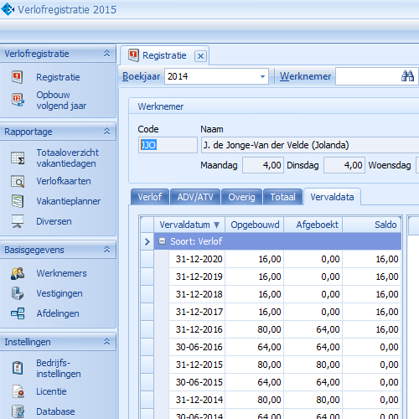
Task: Select the Totaal tab
Action: point(282,197)
